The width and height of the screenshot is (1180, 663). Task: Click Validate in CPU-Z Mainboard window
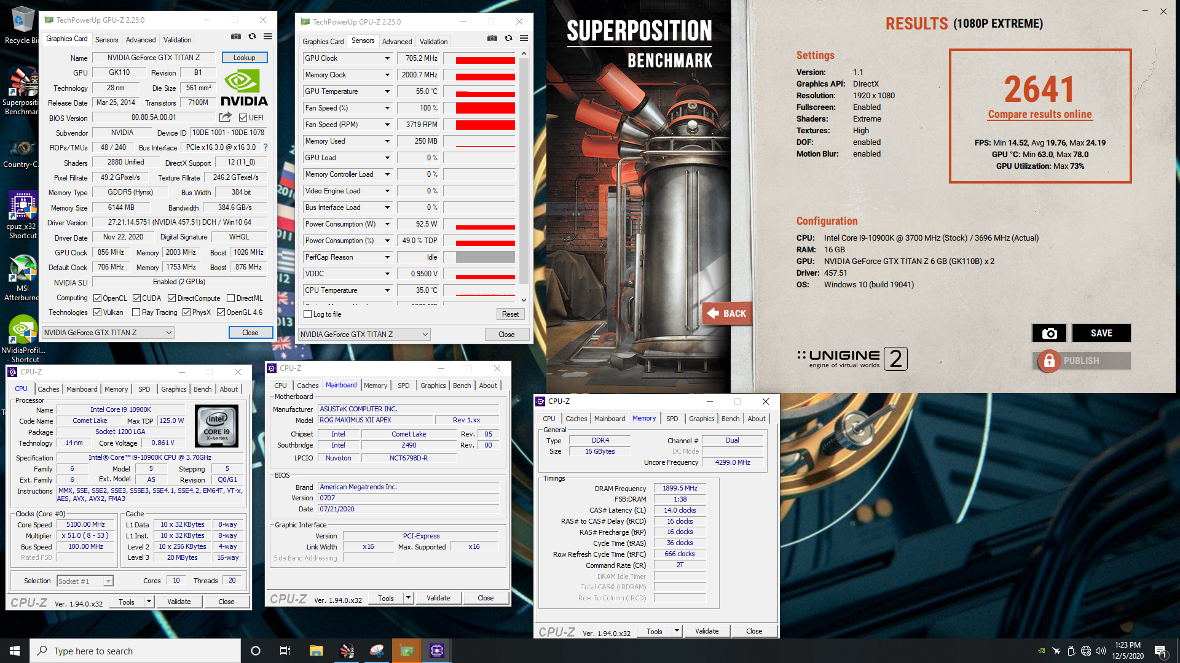click(438, 598)
